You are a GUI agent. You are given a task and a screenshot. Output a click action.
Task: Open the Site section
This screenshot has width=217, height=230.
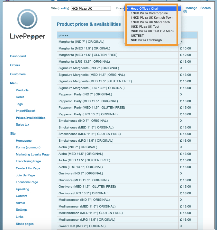click(13, 134)
